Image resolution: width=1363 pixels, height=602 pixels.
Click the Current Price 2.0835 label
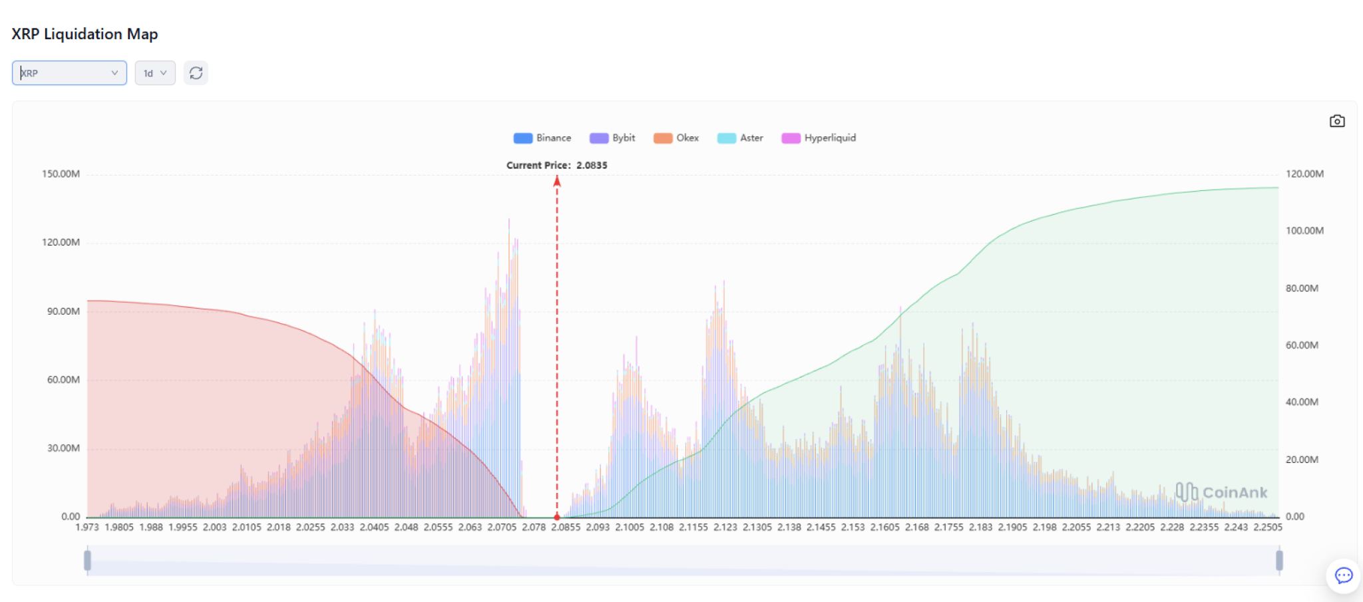(x=557, y=165)
